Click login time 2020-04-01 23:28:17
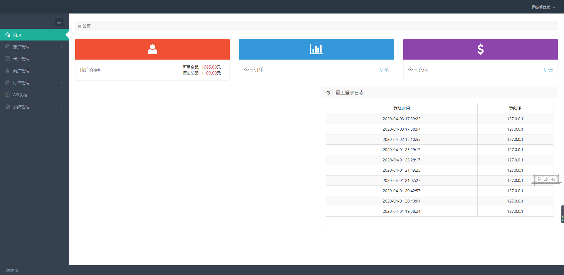This screenshot has height=275, width=564. 402,160
